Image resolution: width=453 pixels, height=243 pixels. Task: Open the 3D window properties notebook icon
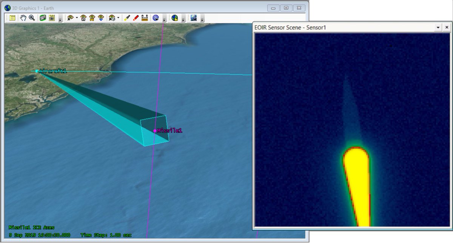click(x=12, y=18)
